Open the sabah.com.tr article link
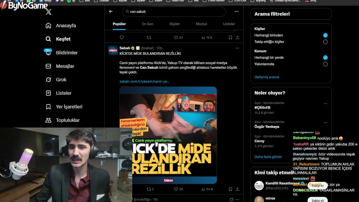Image resolution: width=359 pixels, height=202 pixels. pyautogui.click(x=144, y=81)
